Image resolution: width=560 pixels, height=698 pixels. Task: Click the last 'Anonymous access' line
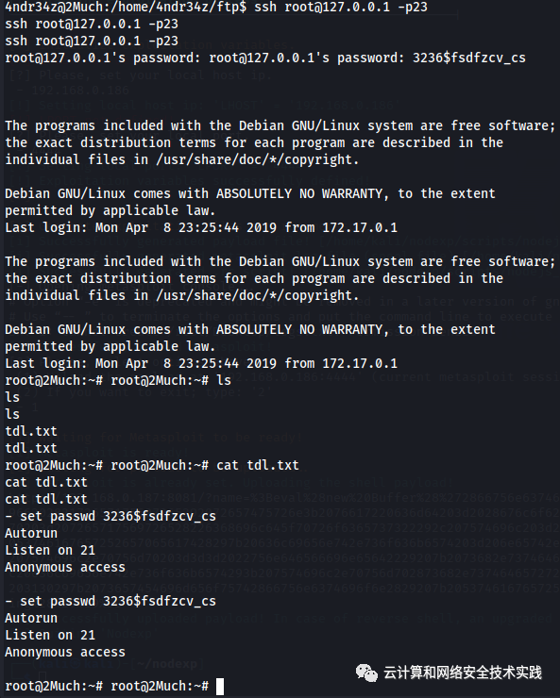[x=65, y=652]
